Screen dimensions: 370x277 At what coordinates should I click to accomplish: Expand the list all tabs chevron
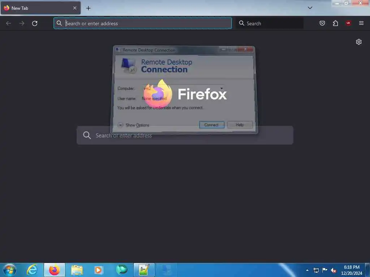(310, 8)
